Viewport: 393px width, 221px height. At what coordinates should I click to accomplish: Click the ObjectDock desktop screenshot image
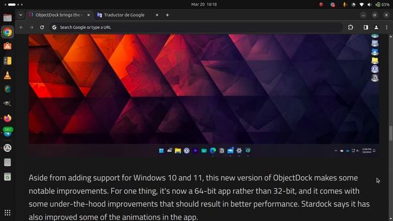coord(204,96)
